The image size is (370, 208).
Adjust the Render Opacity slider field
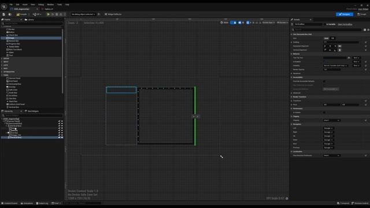pyautogui.click(x=332, y=69)
